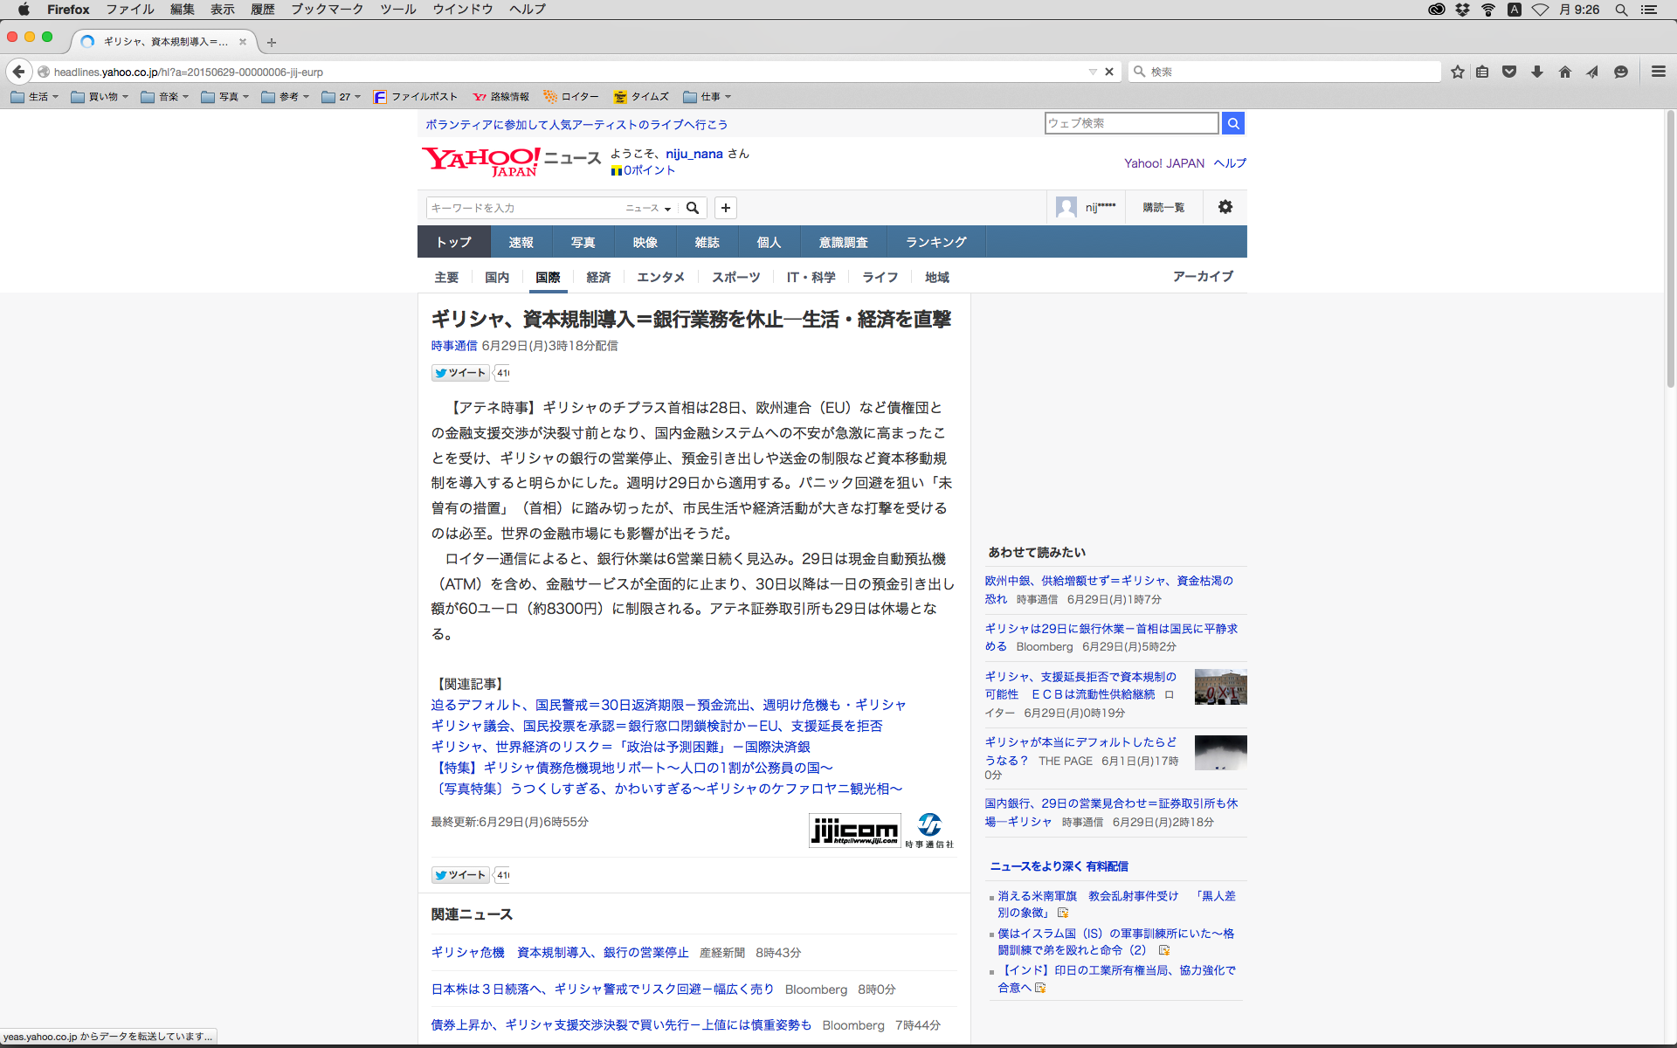The width and height of the screenshot is (1677, 1048).
Task: Click the plus button next to keyword search
Action: [725, 208]
